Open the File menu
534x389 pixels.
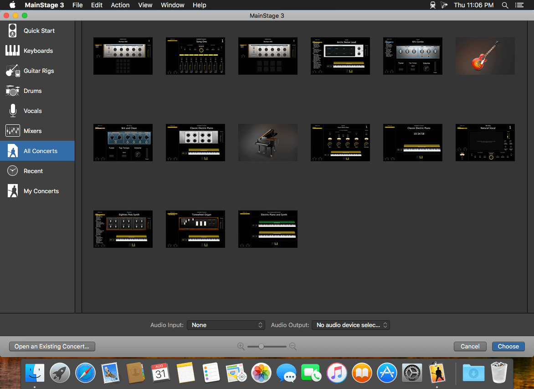[77, 5]
